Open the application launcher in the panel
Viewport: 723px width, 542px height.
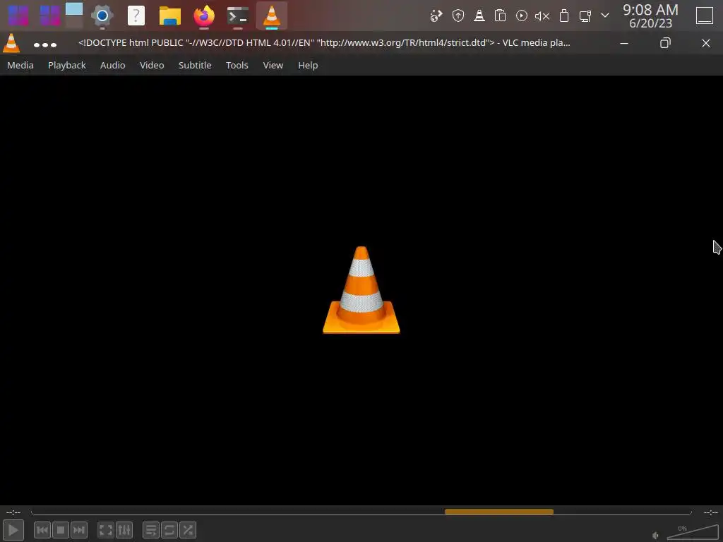click(x=18, y=16)
